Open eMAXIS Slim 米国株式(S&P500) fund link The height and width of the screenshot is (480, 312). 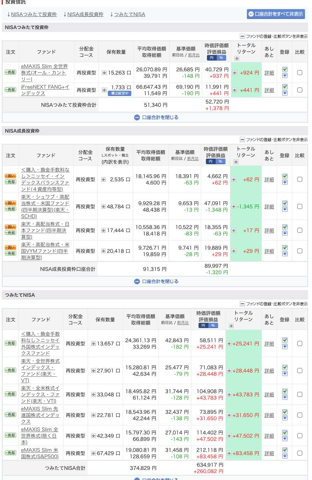(x=40, y=453)
